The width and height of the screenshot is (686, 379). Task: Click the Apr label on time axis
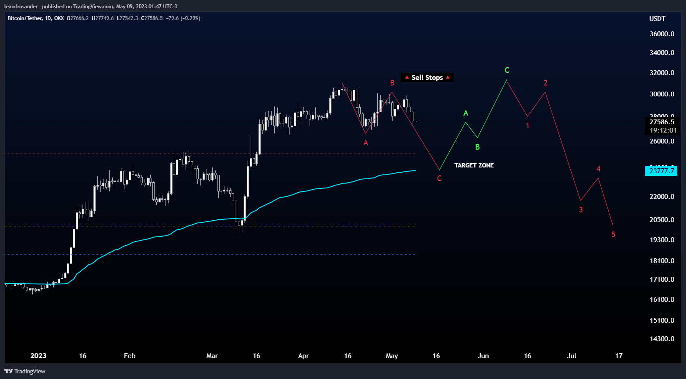point(303,356)
